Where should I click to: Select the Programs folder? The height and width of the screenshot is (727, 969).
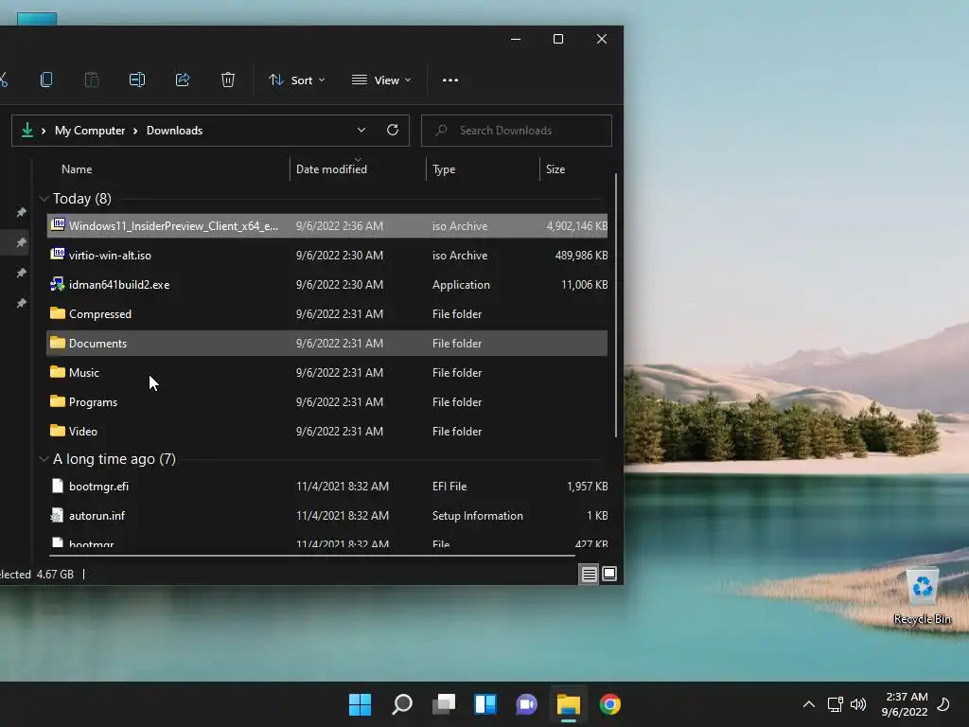(x=326, y=401)
